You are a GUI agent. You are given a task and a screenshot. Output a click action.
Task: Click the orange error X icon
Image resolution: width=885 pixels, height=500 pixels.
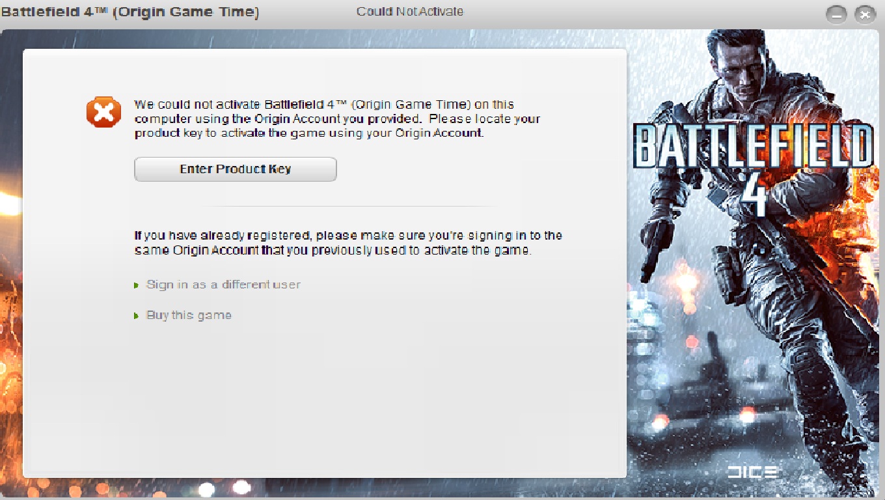pos(103,113)
